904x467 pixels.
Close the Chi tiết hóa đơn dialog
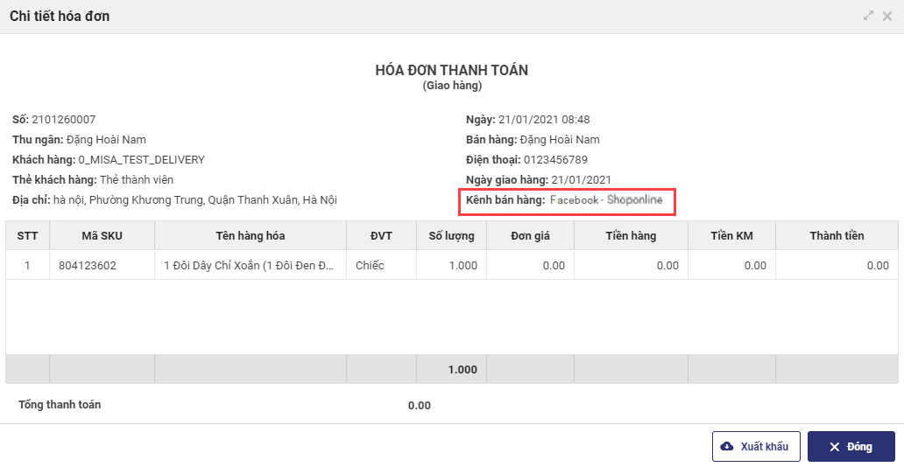tap(888, 16)
